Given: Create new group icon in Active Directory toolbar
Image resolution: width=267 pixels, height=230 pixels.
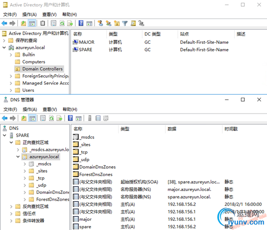Looking at the screenshot, I should pyautogui.click(x=108, y=23).
